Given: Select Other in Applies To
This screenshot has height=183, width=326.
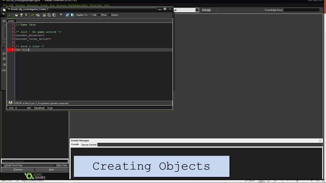Looking at the screenshot, I should 102,15.
